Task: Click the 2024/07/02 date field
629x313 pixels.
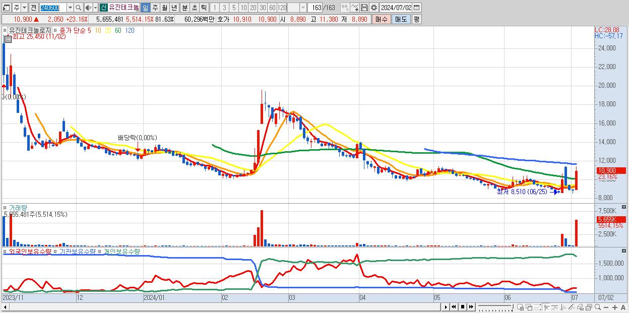Action: [396, 8]
